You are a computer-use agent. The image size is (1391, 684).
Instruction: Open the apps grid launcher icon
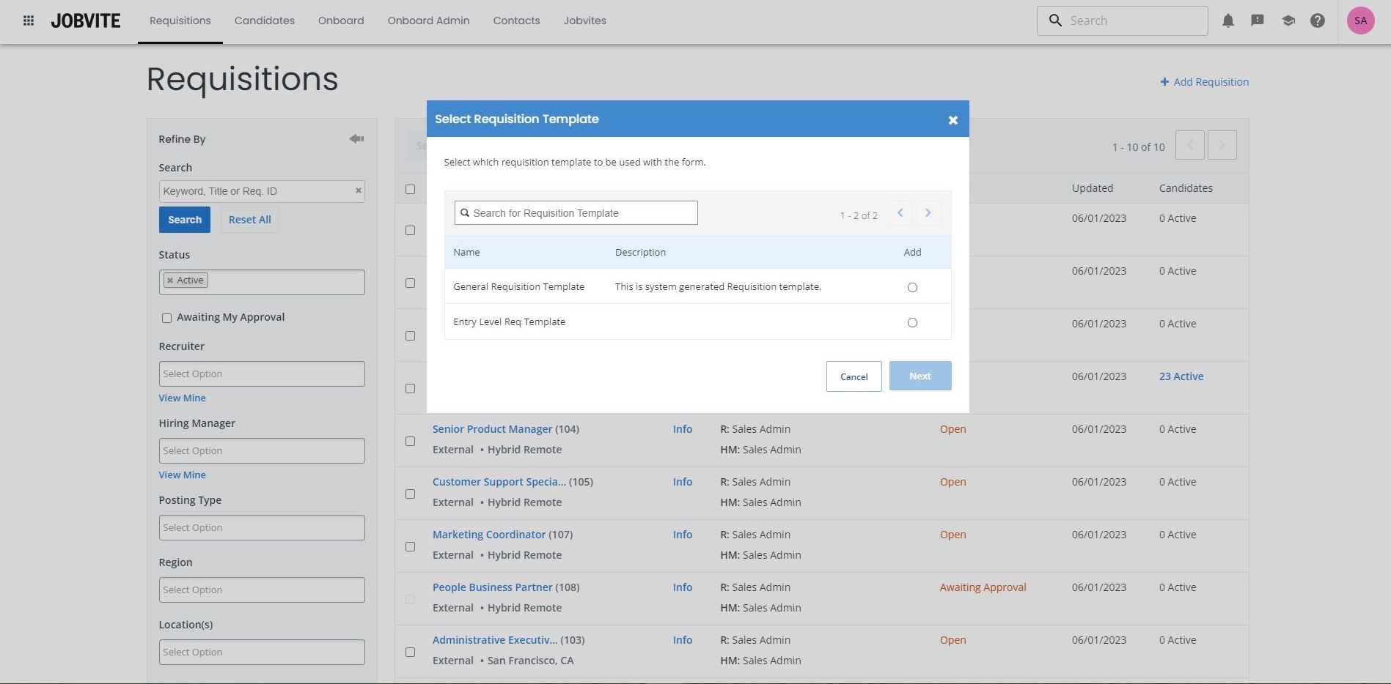point(29,21)
